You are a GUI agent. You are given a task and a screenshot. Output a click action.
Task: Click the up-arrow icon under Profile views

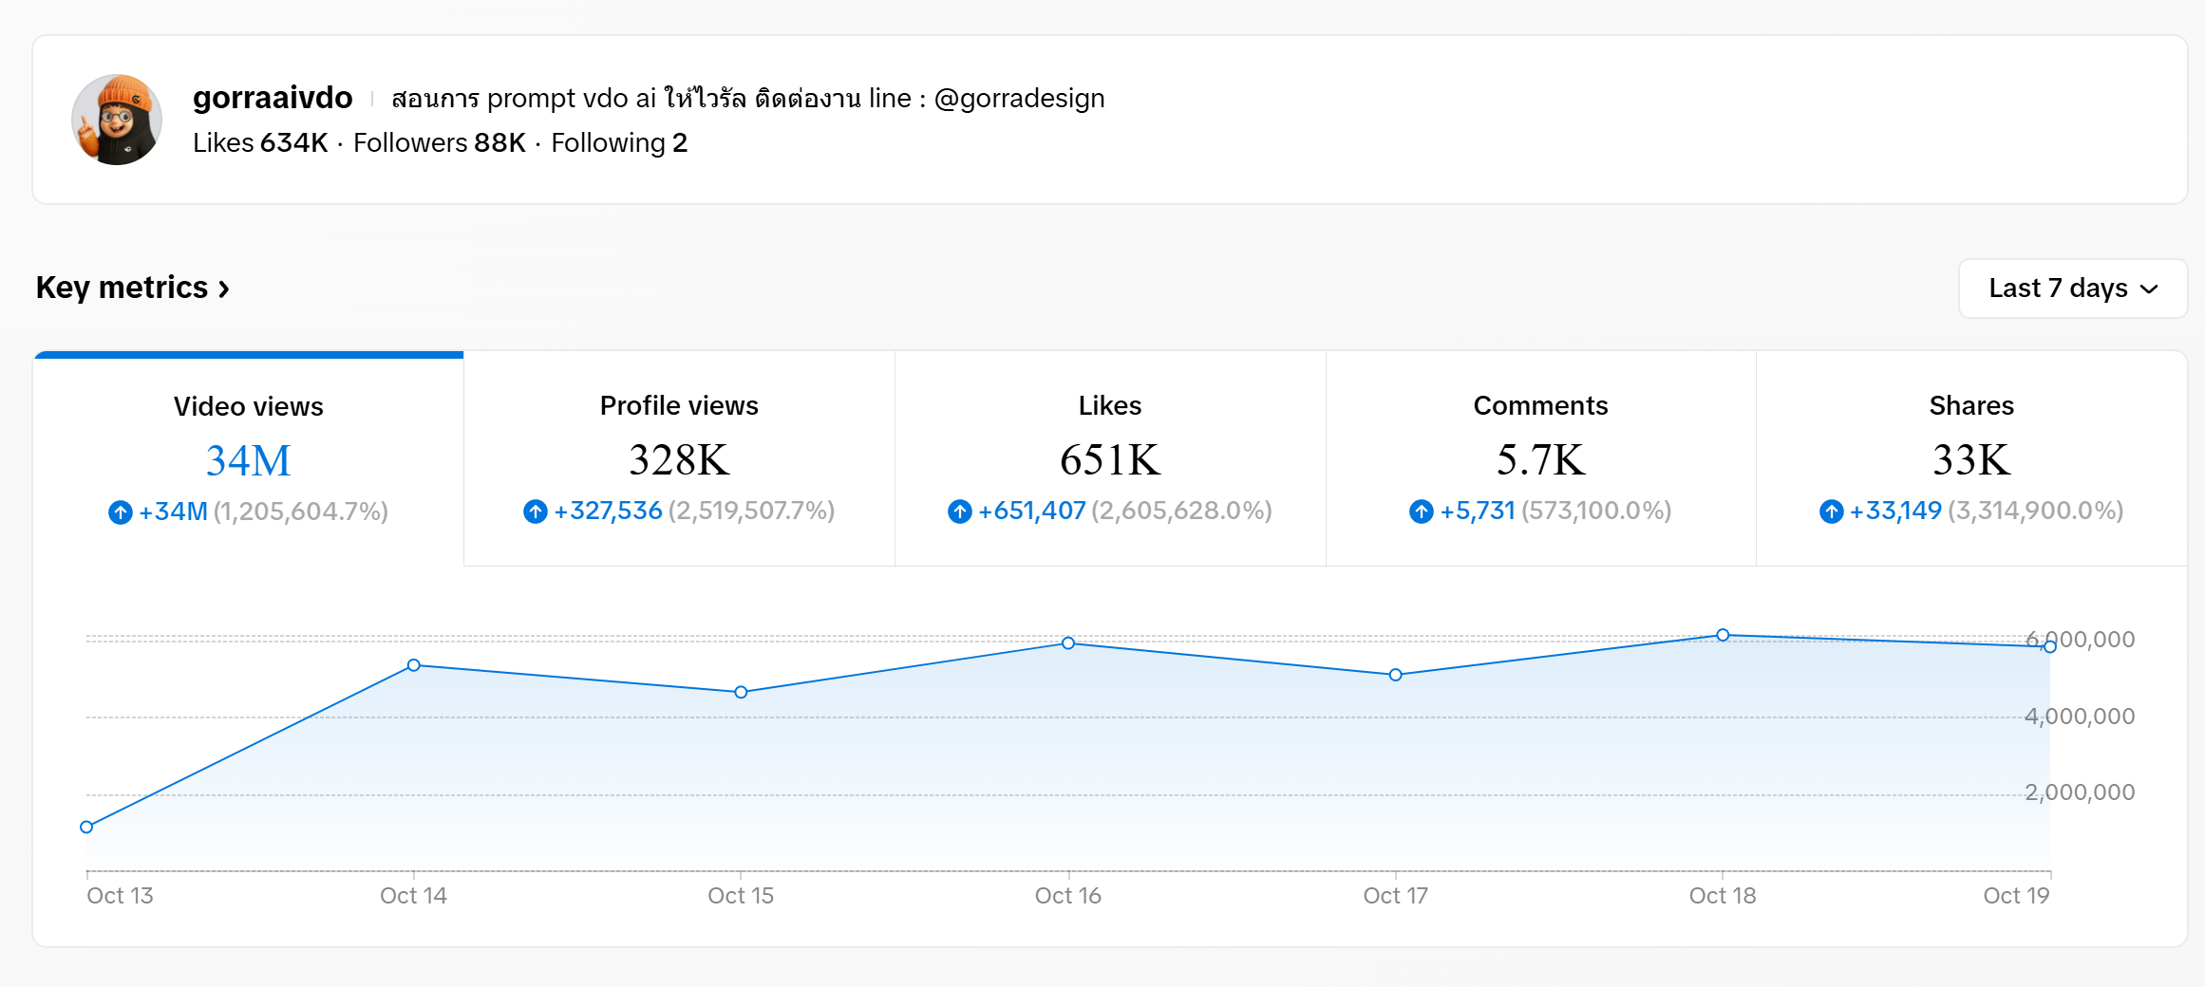[536, 512]
